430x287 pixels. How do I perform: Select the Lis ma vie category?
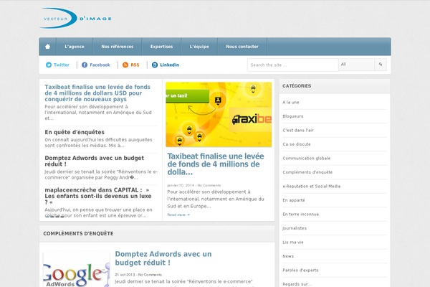coord(293,243)
